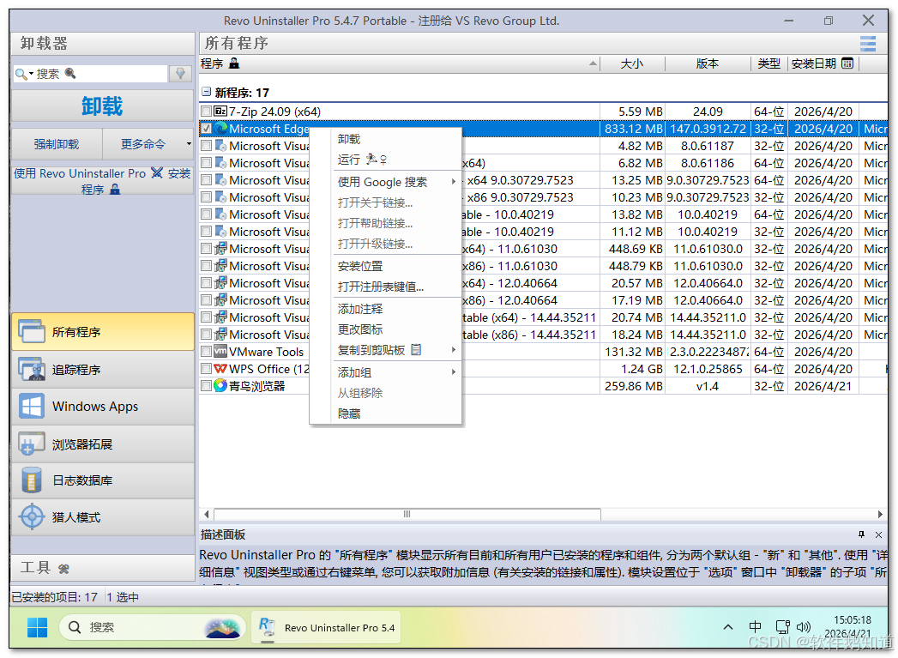898x658 pixels.
Task: Activate Hunter Mode (猎人模式) target icon
Action: (x=32, y=517)
